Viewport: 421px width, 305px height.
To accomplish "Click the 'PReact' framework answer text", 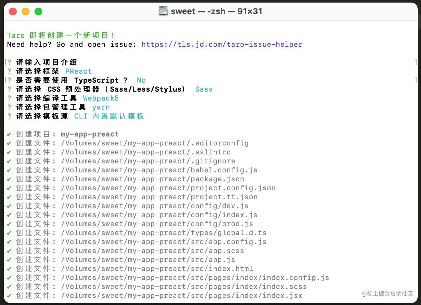I will [78, 71].
